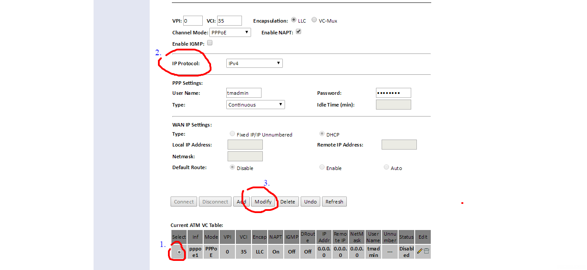Click the Password field
Viewport: 587px width, 270px height.
pyautogui.click(x=393, y=93)
